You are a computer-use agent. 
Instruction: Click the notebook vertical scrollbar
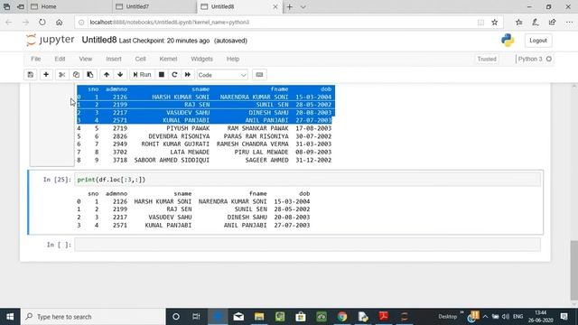[574, 271]
